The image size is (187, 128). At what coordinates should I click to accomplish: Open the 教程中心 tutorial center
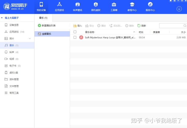point(132,7)
